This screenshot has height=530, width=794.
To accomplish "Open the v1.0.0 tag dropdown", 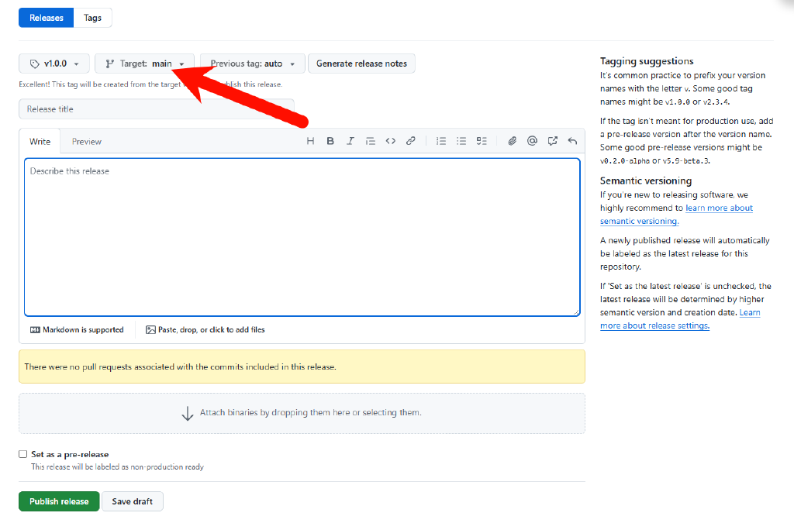I will (x=54, y=64).
